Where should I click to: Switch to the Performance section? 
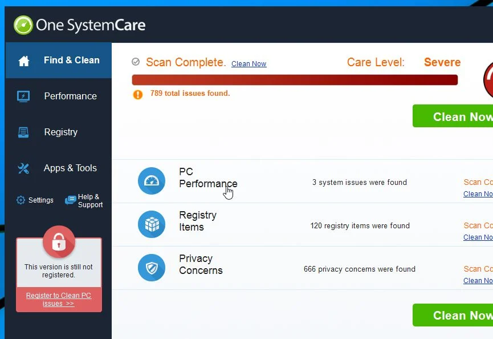[59, 96]
